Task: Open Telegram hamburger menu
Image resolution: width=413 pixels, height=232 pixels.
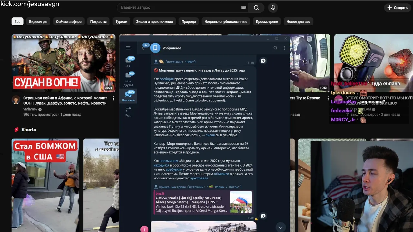Action: [x=128, y=48]
